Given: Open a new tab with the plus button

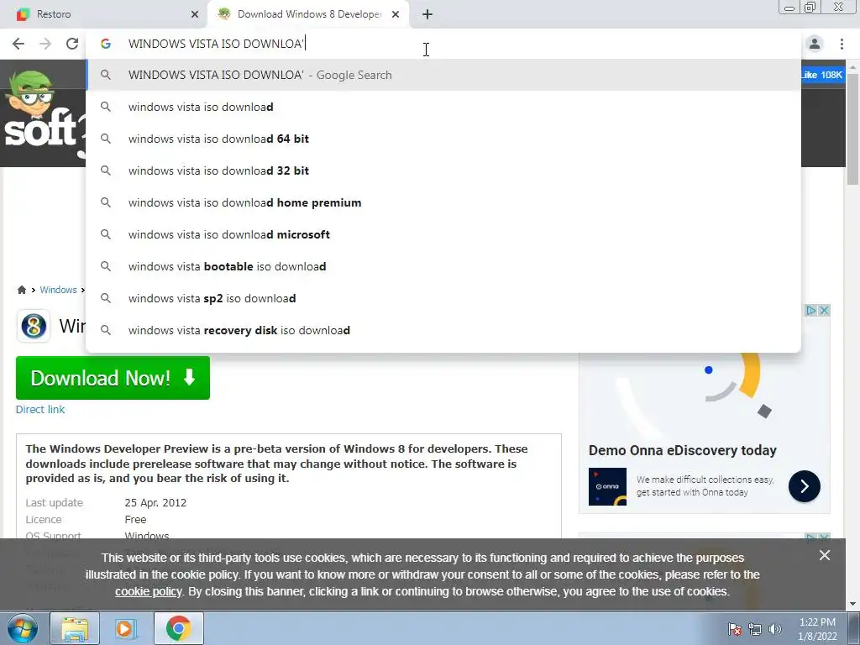Looking at the screenshot, I should click(427, 14).
